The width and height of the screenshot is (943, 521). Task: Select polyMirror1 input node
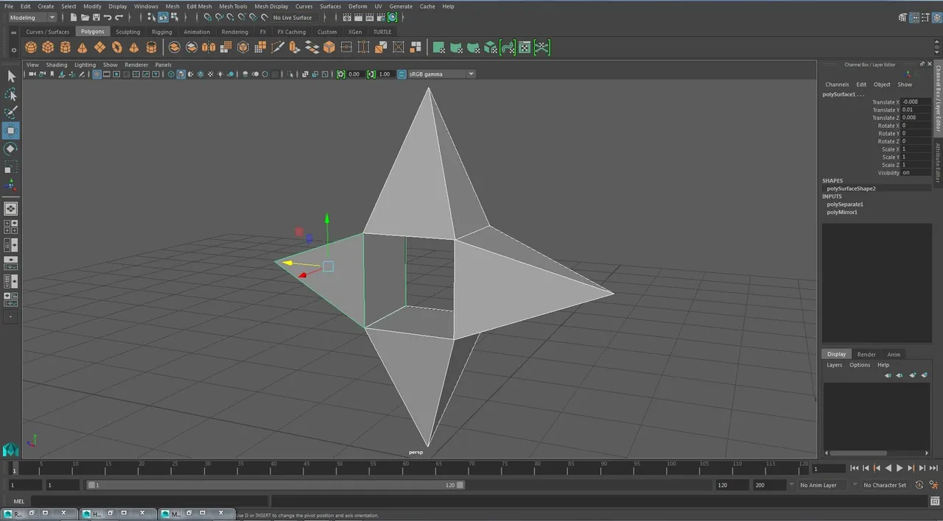[841, 212]
